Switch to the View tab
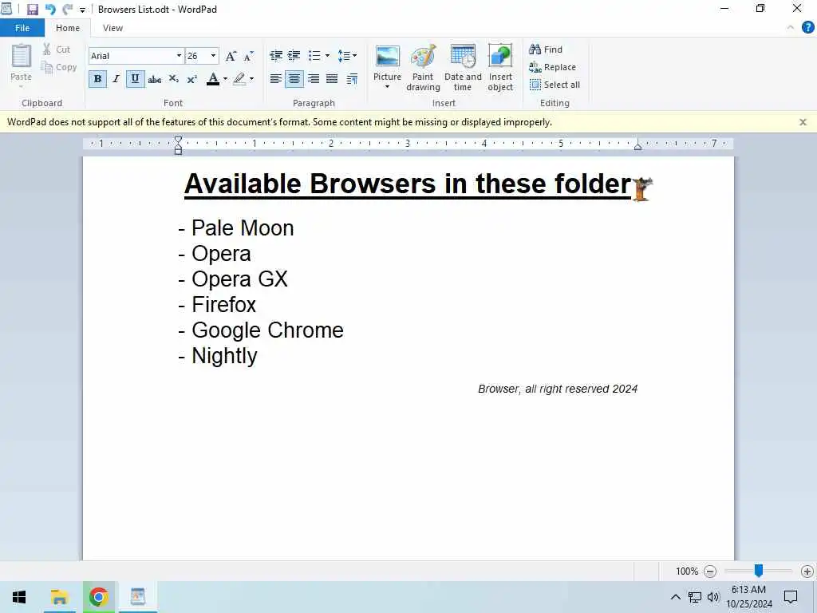The height and width of the screenshot is (613, 817). (112, 28)
